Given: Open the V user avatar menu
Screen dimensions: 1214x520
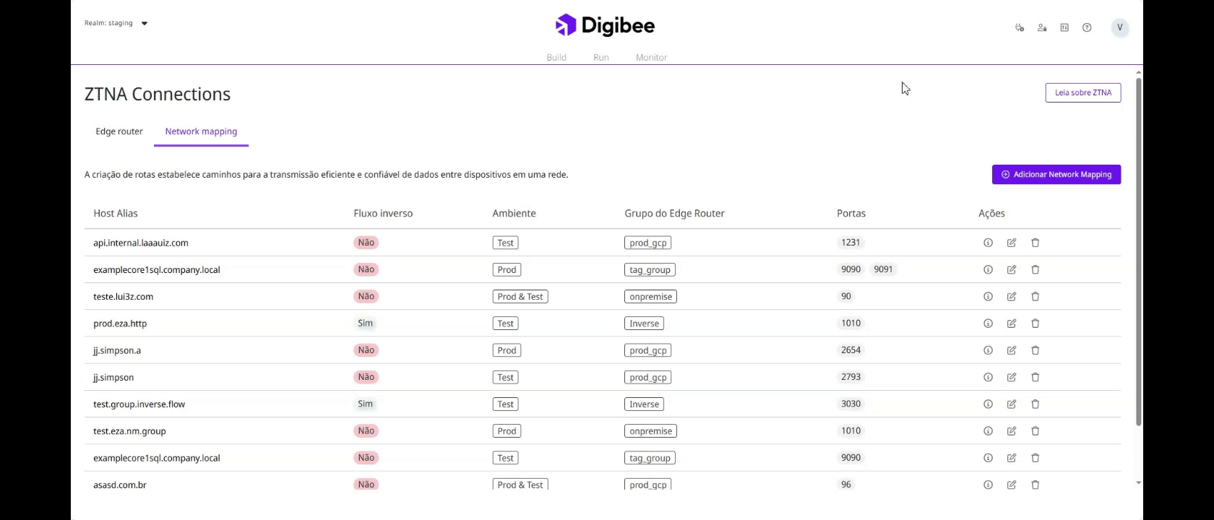Looking at the screenshot, I should point(1120,27).
